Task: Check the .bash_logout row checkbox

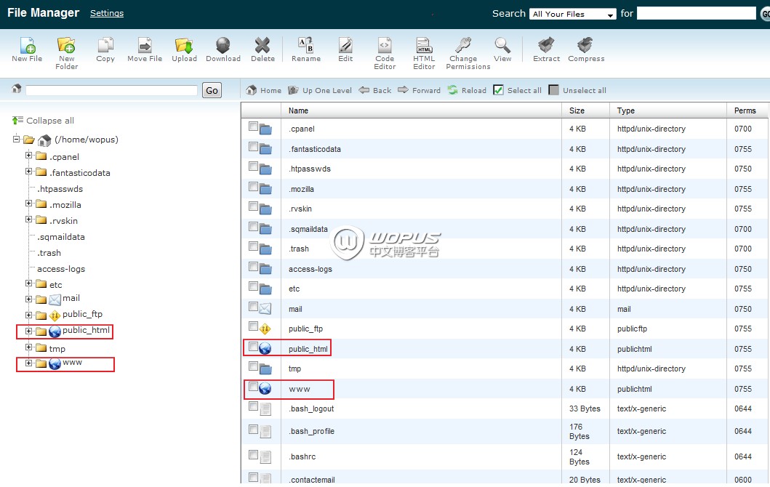Action: pos(253,406)
